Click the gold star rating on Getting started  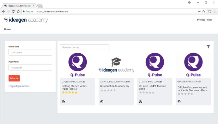(x=69, y=92)
